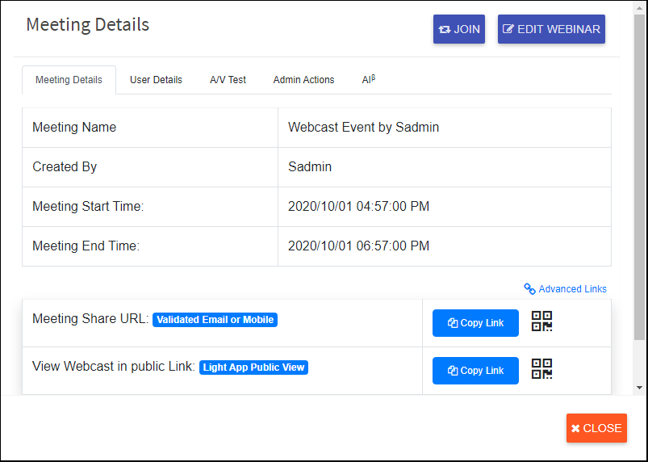The width and height of the screenshot is (648, 462).
Task: Open the Advanced Links link
Action: (565, 288)
